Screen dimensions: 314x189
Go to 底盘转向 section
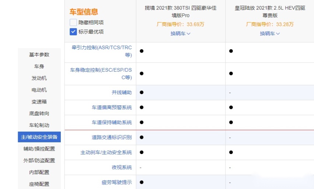(x=39, y=114)
